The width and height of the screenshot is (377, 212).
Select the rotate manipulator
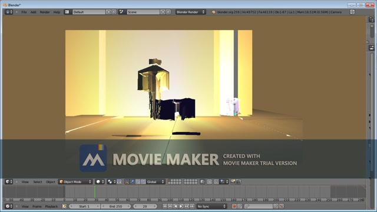[138, 182]
